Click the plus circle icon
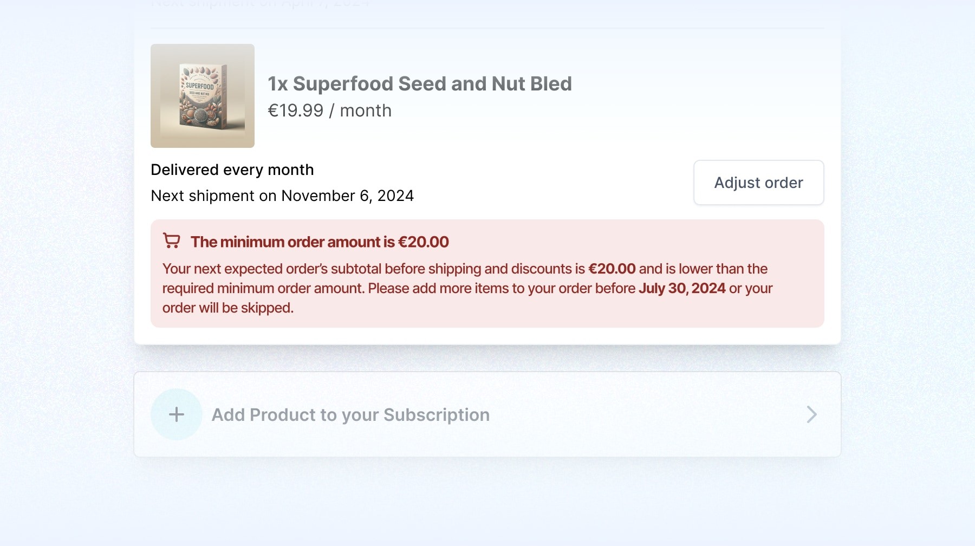The height and width of the screenshot is (546, 975). coord(177,414)
